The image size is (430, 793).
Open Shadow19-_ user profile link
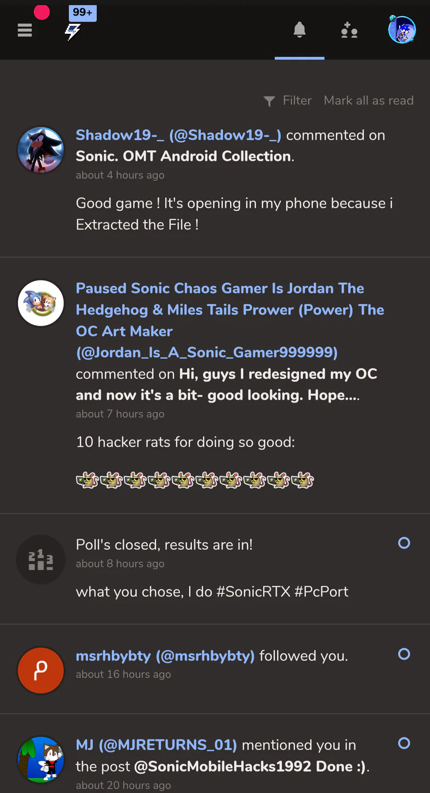(178, 135)
